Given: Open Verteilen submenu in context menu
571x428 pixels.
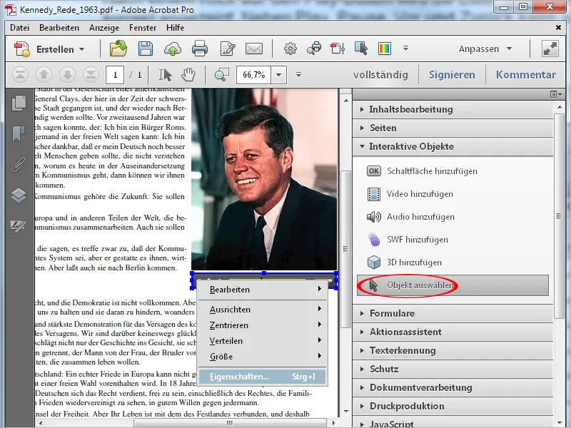Looking at the screenshot, I should tap(262, 341).
